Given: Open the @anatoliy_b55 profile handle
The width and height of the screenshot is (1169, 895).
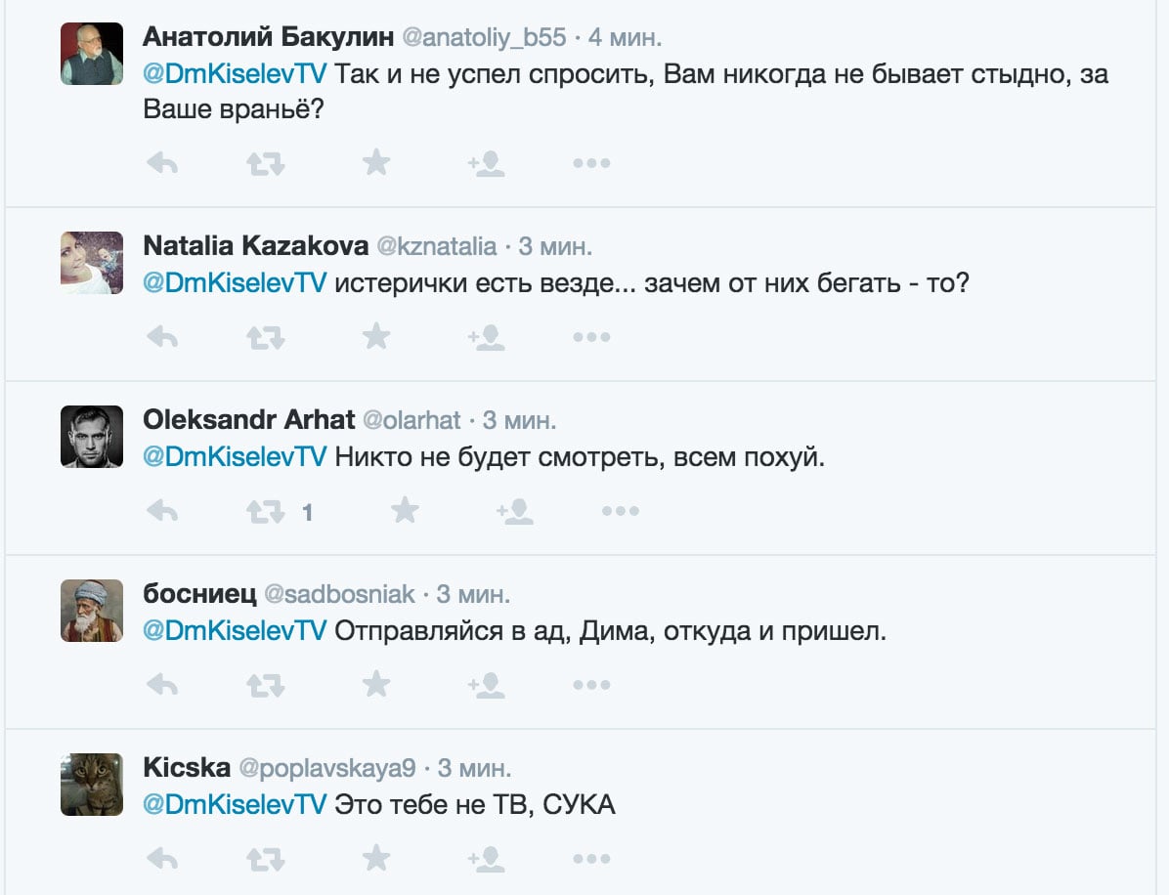Looking at the screenshot, I should pos(484,37).
